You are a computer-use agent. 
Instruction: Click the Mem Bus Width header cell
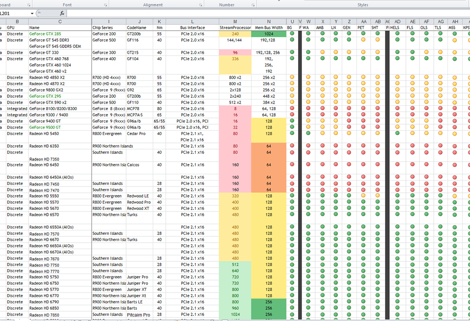pos(269,27)
